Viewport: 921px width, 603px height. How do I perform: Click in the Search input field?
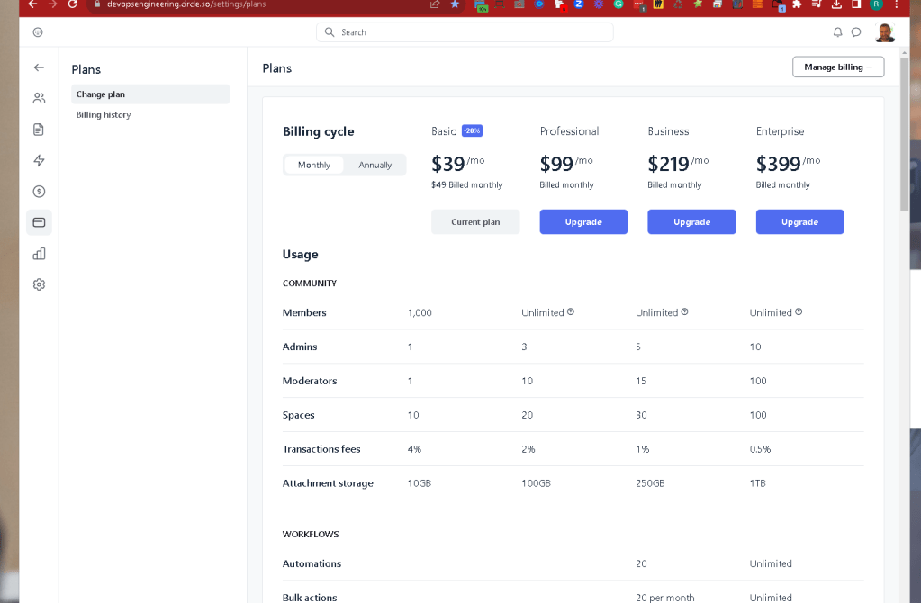(x=465, y=32)
